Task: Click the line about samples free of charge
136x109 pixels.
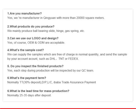Action: (x=67, y=54)
